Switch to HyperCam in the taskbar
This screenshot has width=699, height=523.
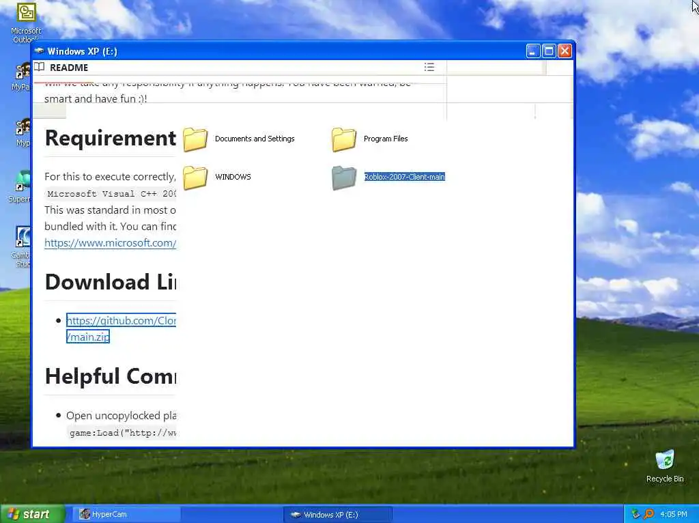[x=126, y=515]
